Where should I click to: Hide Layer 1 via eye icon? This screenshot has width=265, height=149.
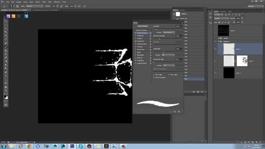point(215,73)
